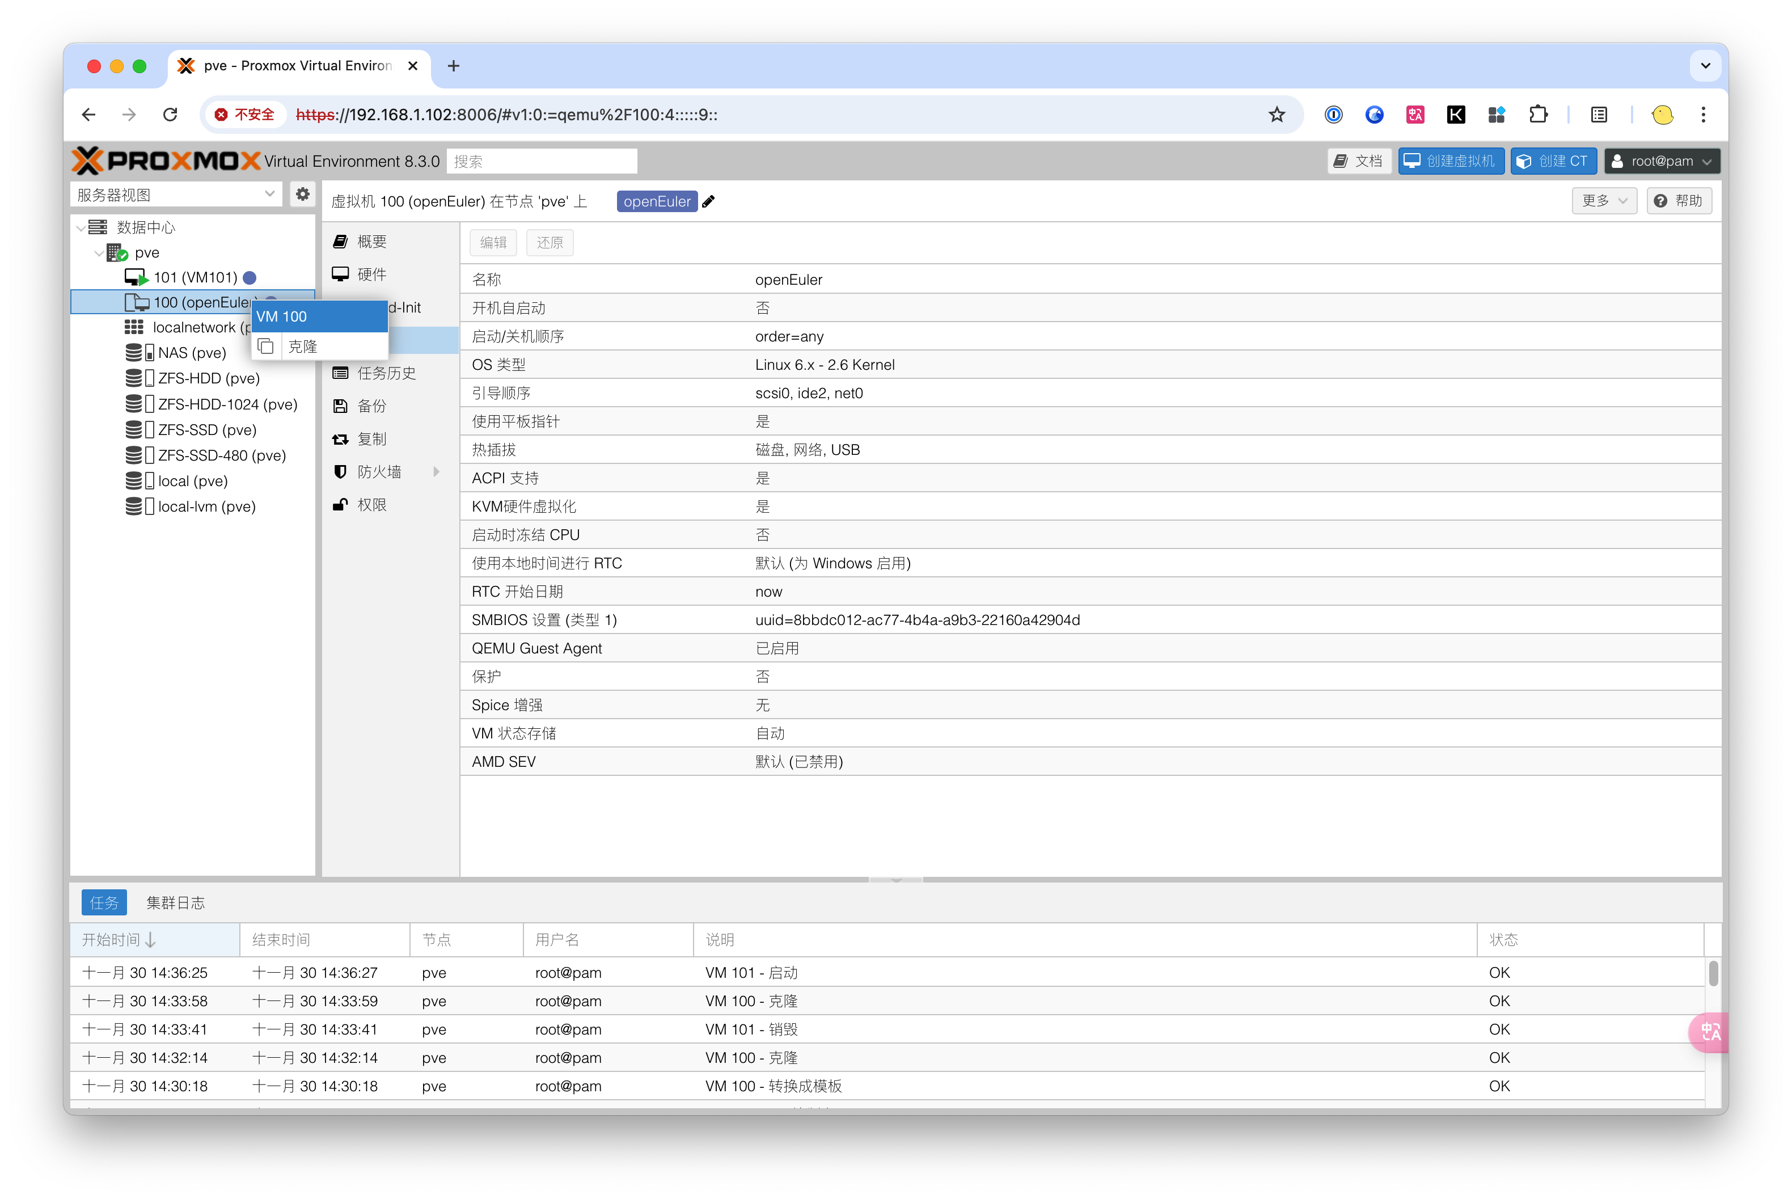
Task: Click the VM 100 template icon
Action: click(x=136, y=303)
